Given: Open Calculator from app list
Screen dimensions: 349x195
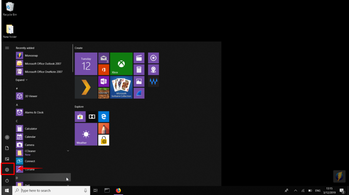Looking at the screenshot, I should pos(43,129).
